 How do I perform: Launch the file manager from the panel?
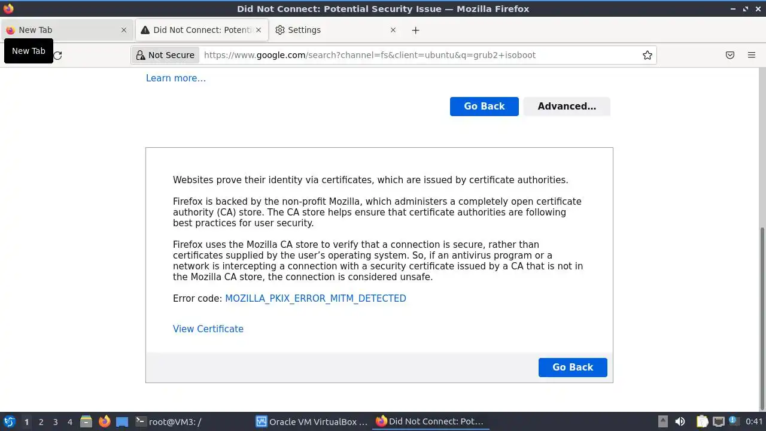coord(86,421)
